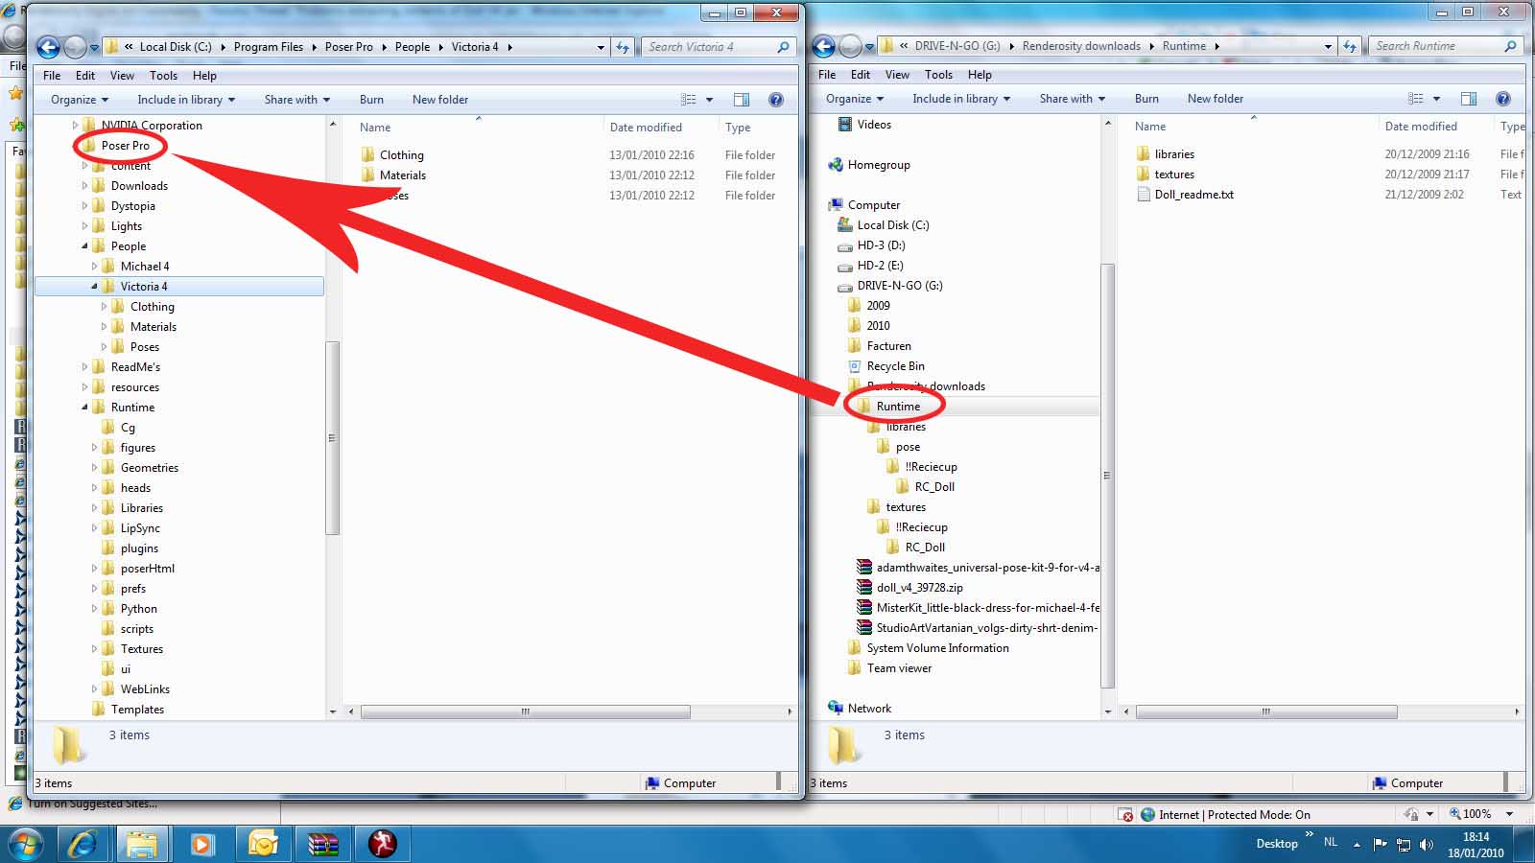Viewport: 1535px width, 863px height.
Task: Open the View menu in the DRIVE-N-GO Runtime window
Action: pos(897,75)
